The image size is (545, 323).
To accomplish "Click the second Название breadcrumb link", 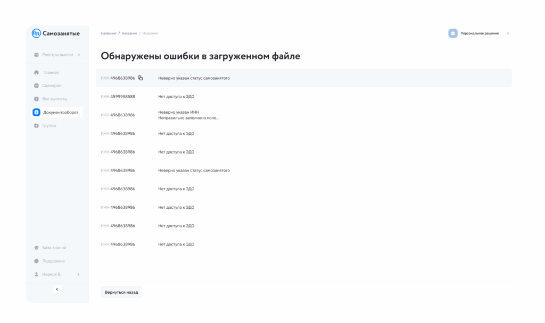I will 129,33.
